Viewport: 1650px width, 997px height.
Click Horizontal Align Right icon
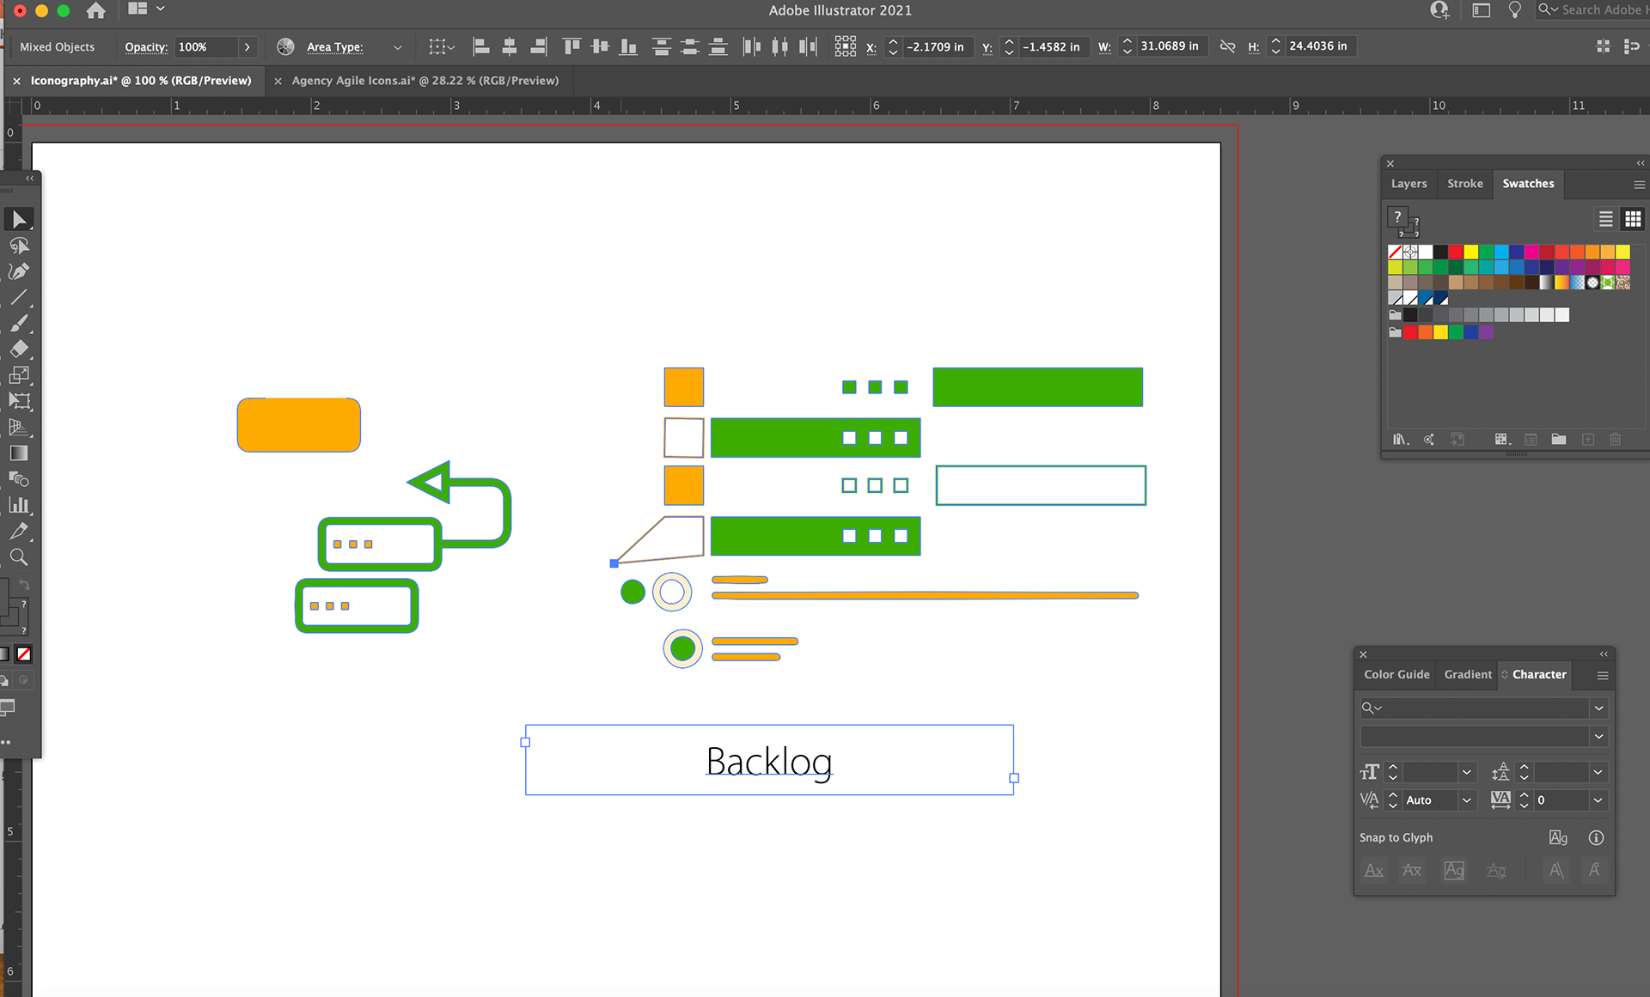(539, 46)
